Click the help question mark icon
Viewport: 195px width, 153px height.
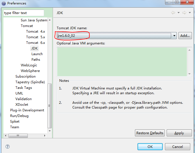(x=8, y=147)
